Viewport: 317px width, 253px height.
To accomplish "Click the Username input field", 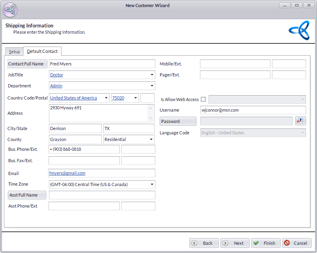I will tap(253, 110).
